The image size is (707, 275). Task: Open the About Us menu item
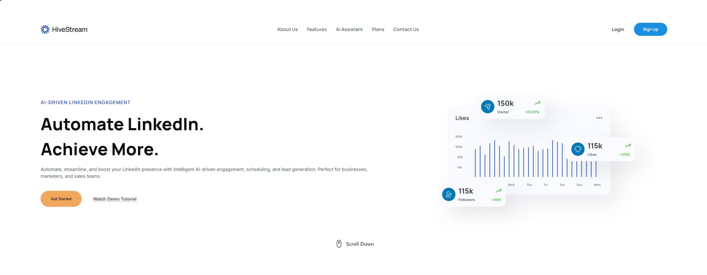pyautogui.click(x=287, y=29)
